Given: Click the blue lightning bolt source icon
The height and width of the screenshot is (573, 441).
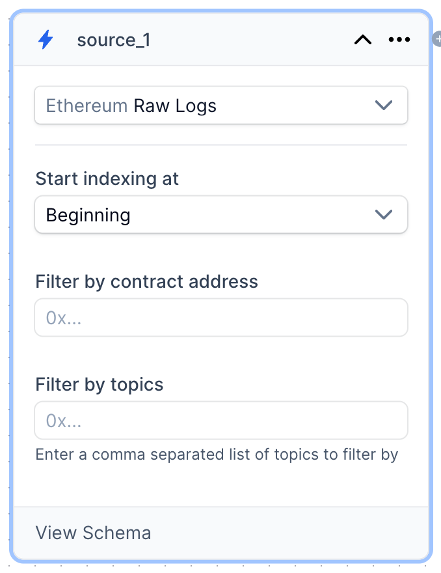Looking at the screenshot, I should [46, 40].
